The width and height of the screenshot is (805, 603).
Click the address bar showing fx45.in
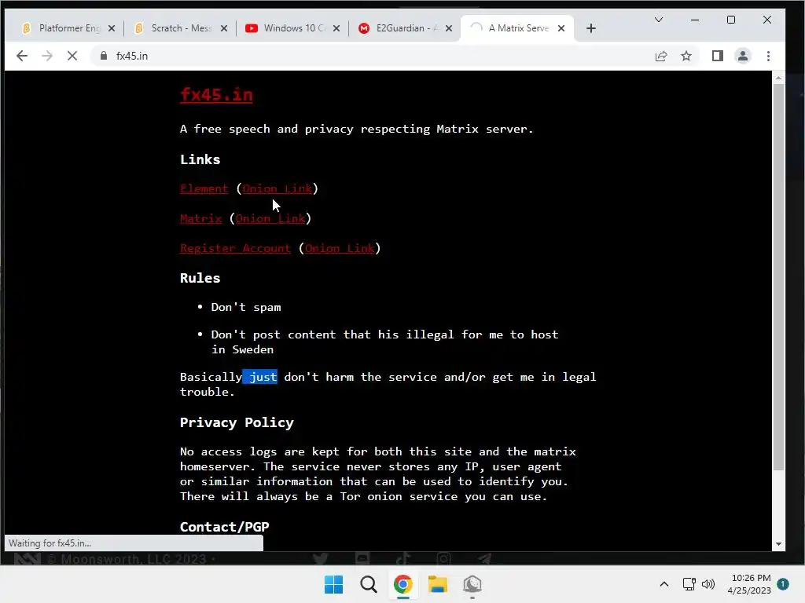pos(369,56)
